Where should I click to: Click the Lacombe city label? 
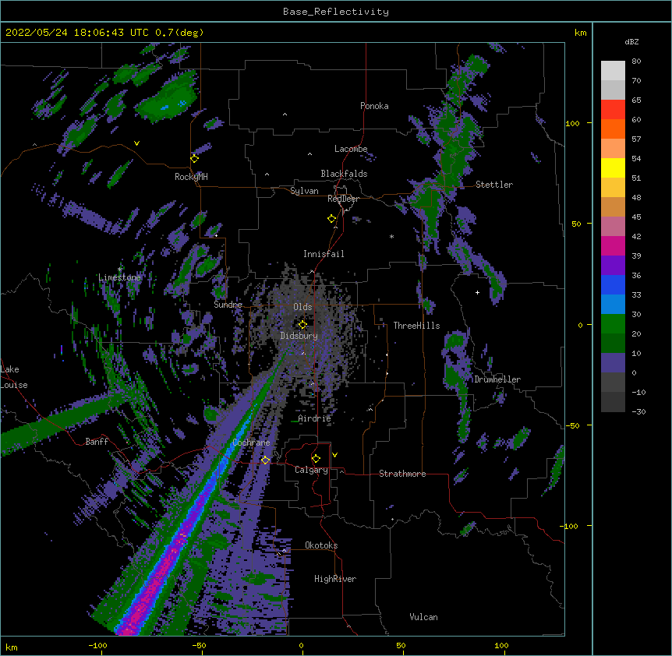point(351,149)
